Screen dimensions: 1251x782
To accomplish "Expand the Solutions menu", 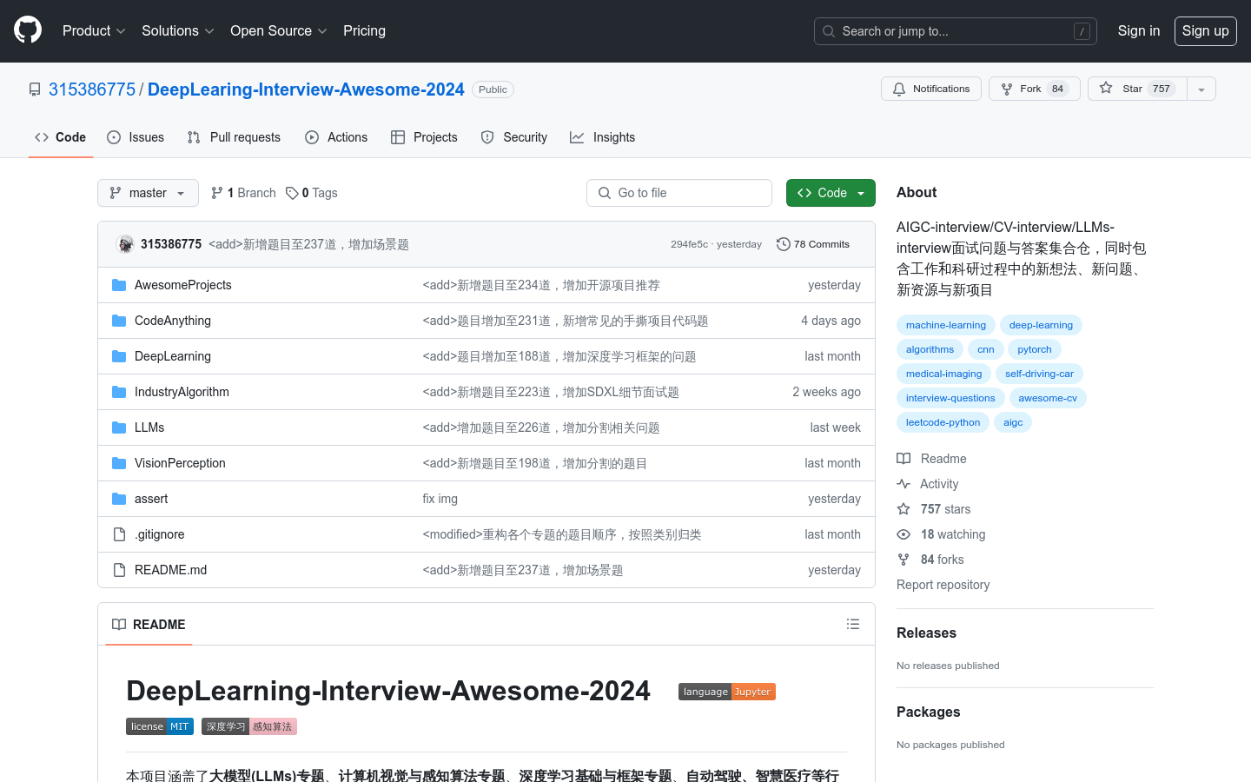I will point(177,30).
